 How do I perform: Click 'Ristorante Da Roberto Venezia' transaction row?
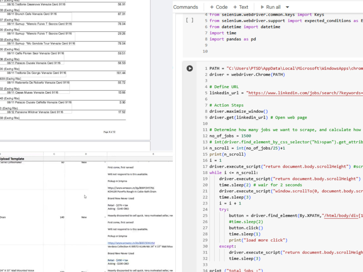pyautogui.click(x=38, y=83)
